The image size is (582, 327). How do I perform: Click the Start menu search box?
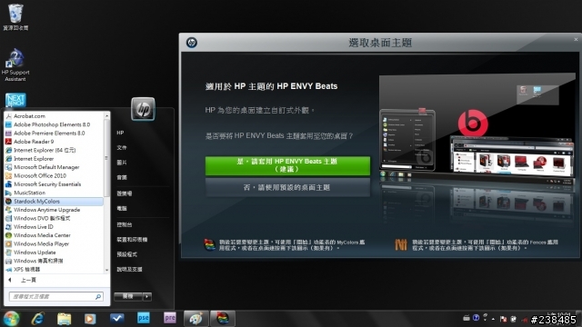(55, 297)
